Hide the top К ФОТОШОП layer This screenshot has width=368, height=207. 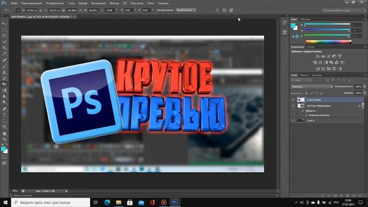coord(293,99)
